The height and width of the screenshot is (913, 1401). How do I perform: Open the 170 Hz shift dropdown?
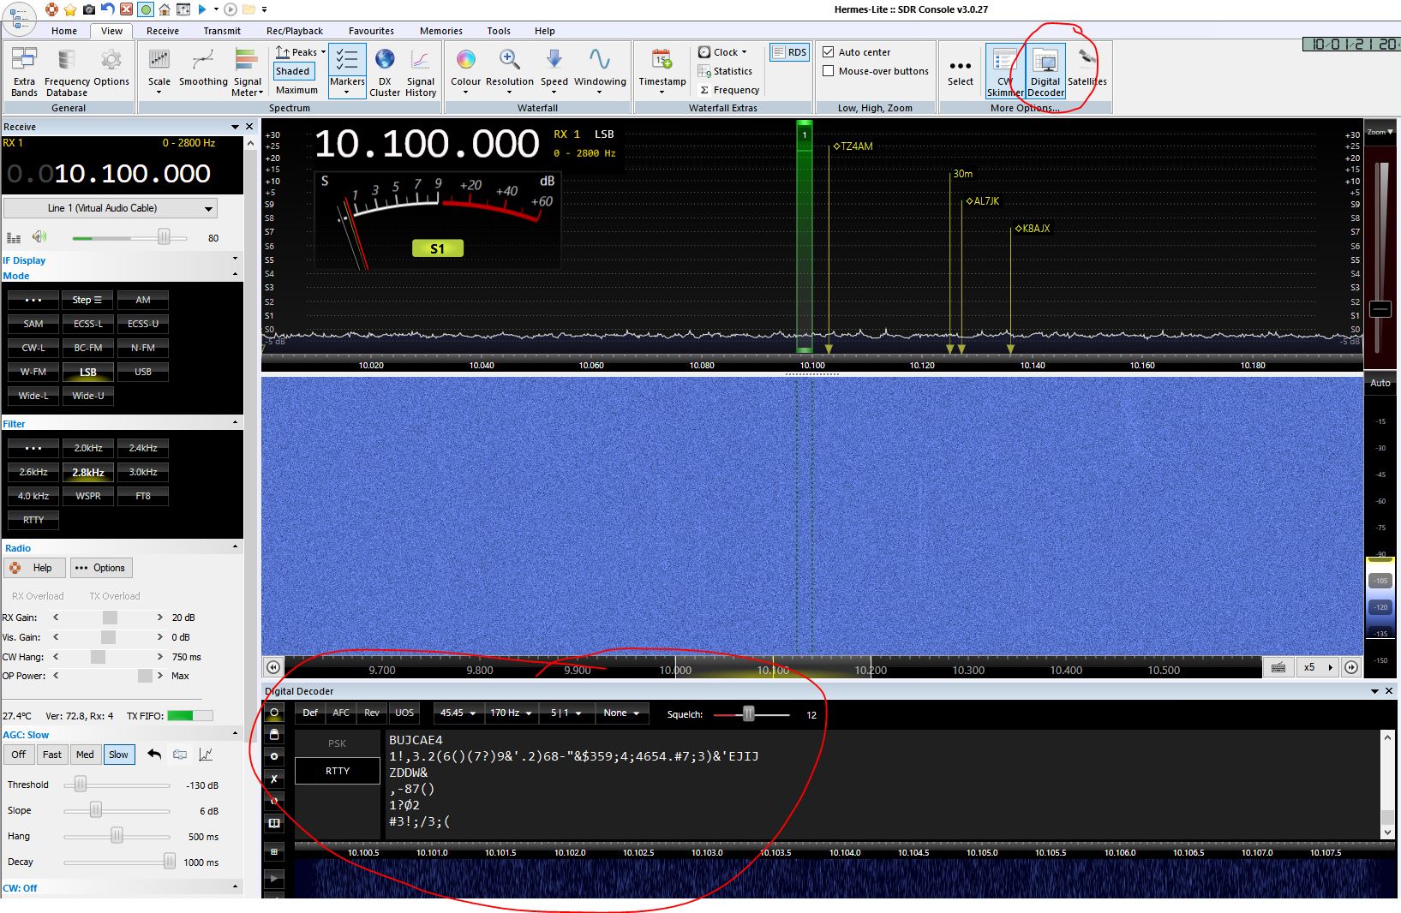[x=511, y=713]
